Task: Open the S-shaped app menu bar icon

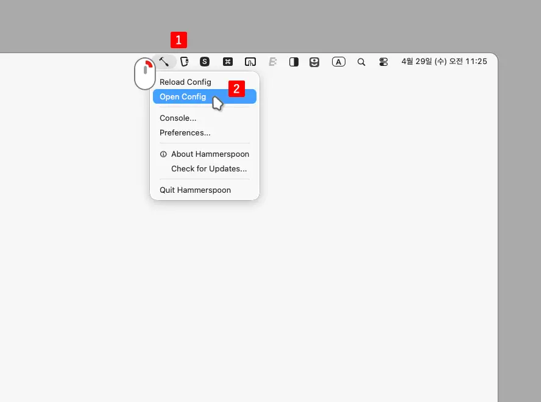Action: point(205,62)
